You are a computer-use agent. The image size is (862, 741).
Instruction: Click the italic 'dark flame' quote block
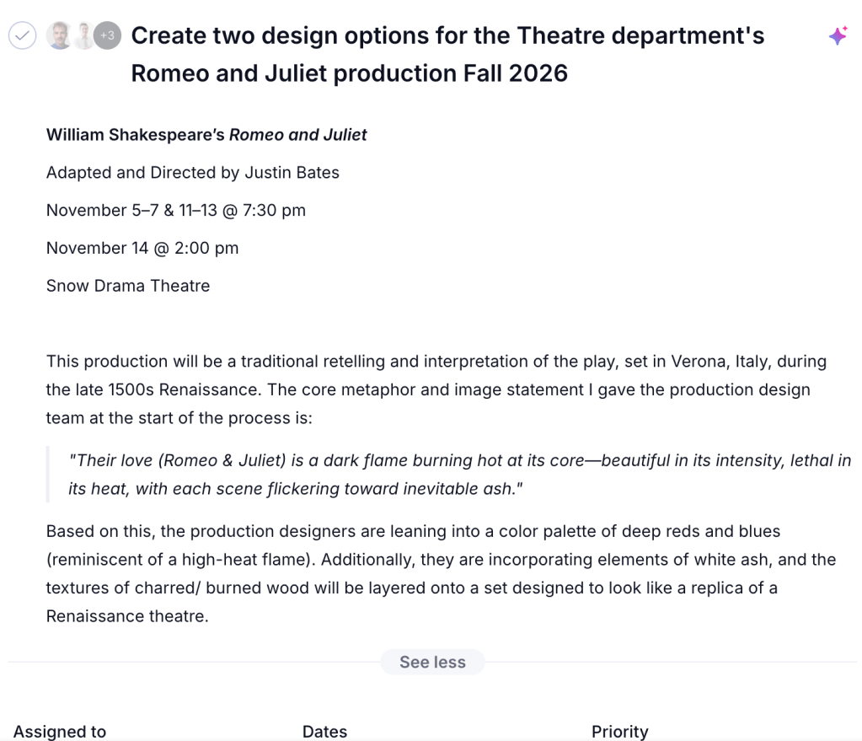[459, 475]
